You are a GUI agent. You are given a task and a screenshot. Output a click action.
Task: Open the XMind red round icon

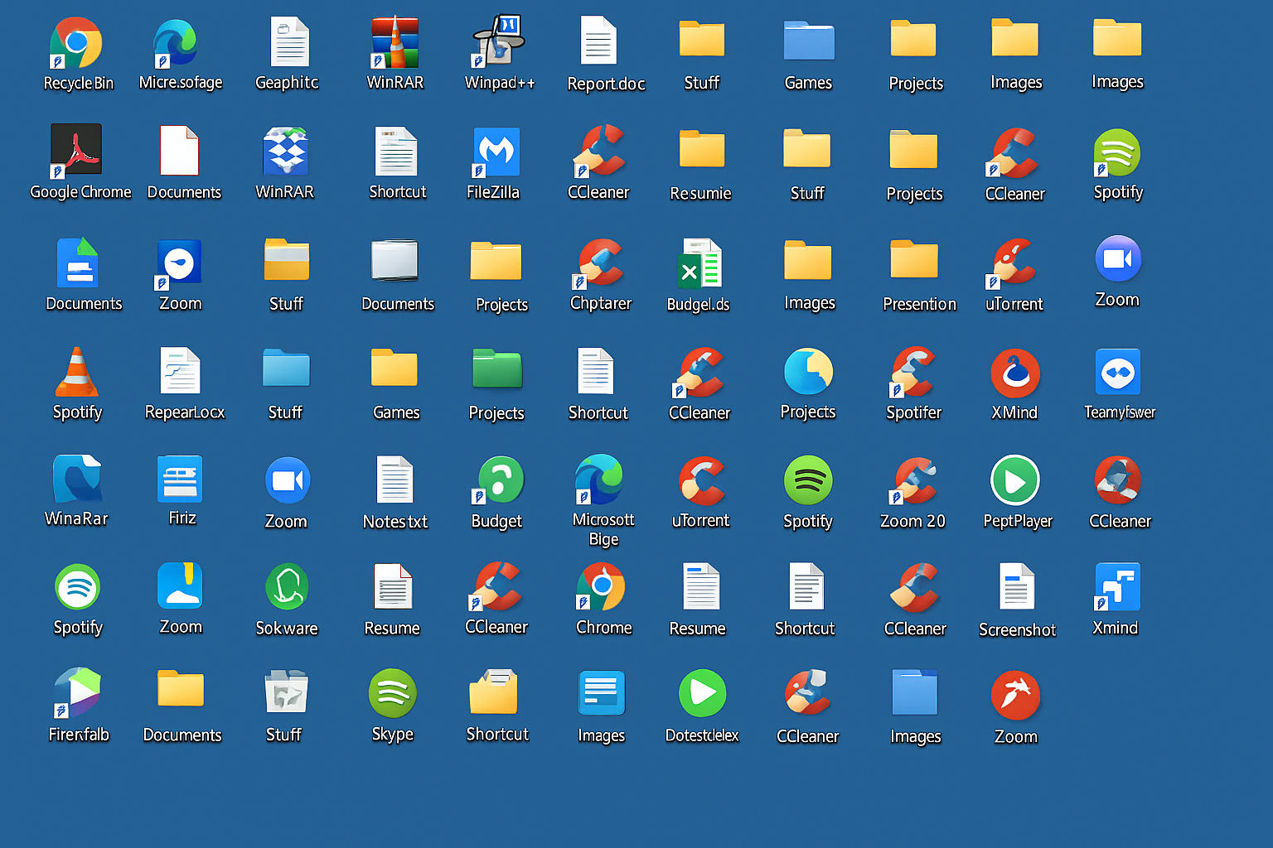[x=1015, y=373]
